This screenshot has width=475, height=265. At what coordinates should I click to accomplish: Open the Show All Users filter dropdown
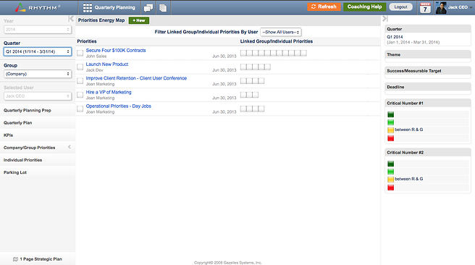coord(281,32)
